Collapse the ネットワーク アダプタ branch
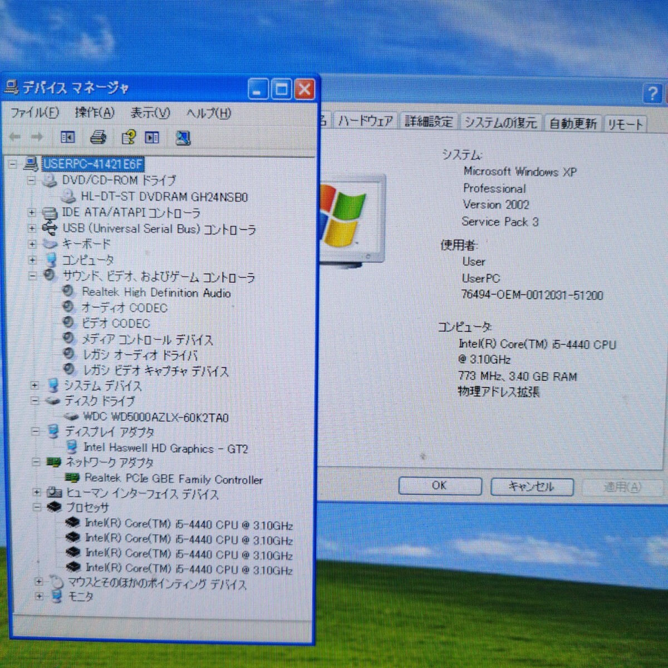 (x=36, y=461)
